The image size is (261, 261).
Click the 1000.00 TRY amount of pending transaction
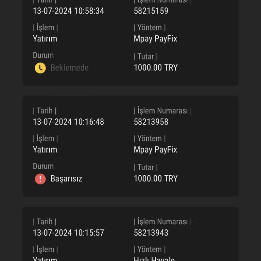pos(156,68)
